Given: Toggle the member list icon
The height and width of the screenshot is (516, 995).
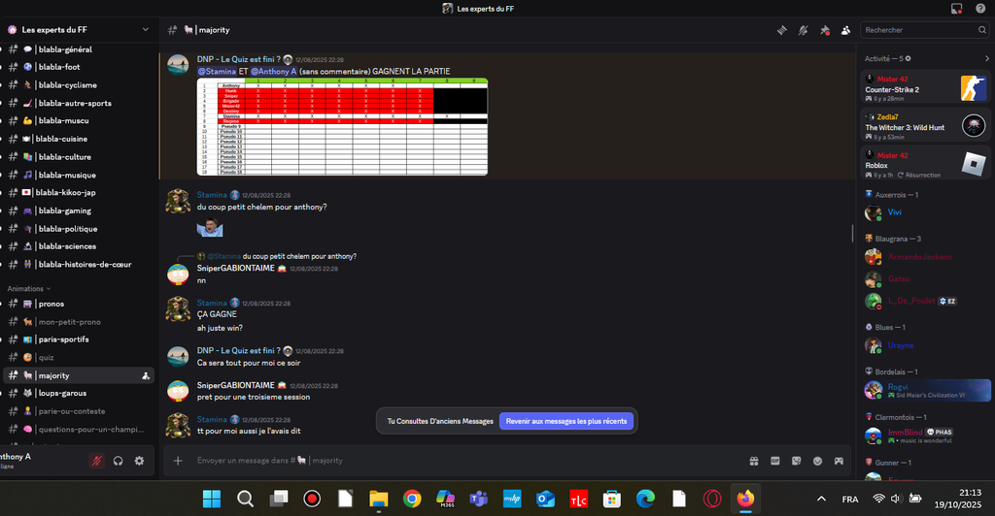Looking at the screenshot, I should pos(846,30).
